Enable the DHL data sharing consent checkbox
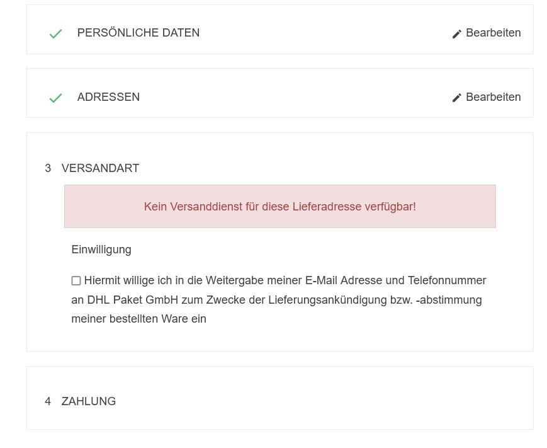Viewport: 547px width, 448px height. click(76, 280)
